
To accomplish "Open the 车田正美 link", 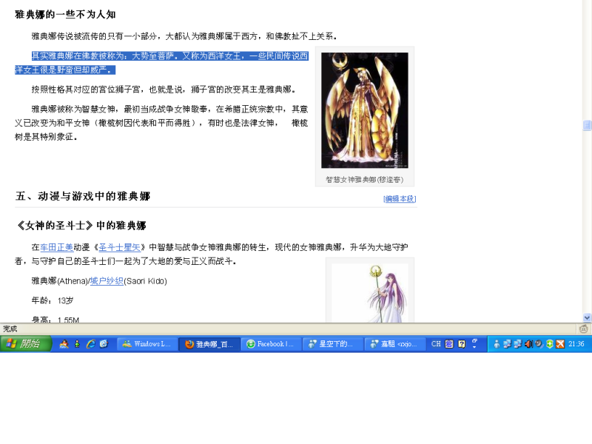I will pos(57,247).
